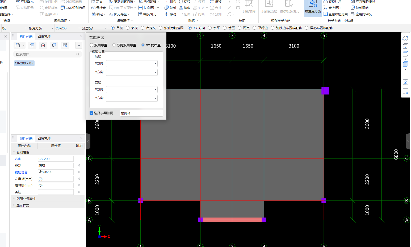Viewport: 411px width, 247px height.
Task: Open the 板受力筋 type dropdown
Action: click(x=41, y=28)
